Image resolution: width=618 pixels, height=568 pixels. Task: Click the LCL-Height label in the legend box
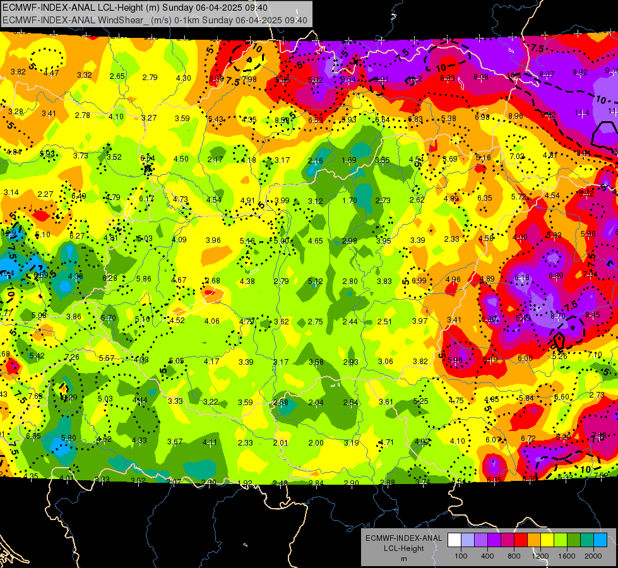403,548
